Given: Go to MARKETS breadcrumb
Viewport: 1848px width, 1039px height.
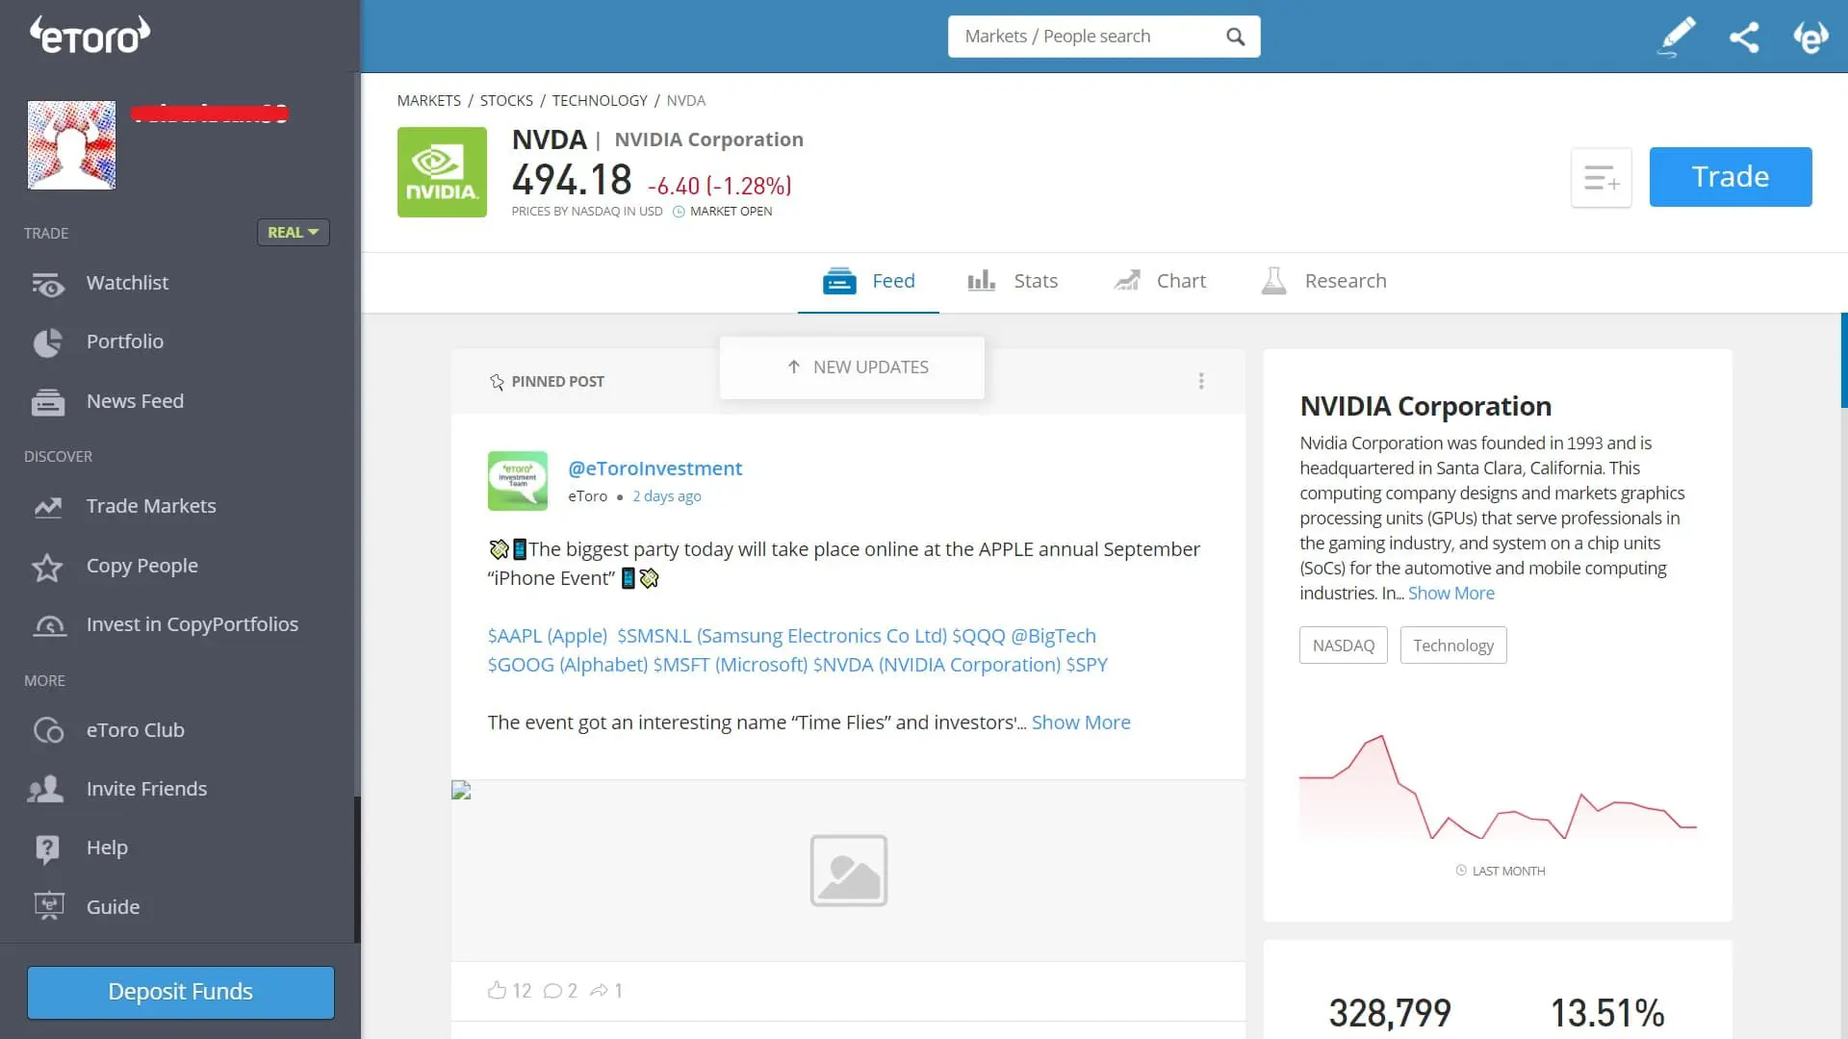Looking at the screenshot, I should [x=429, y=100].
